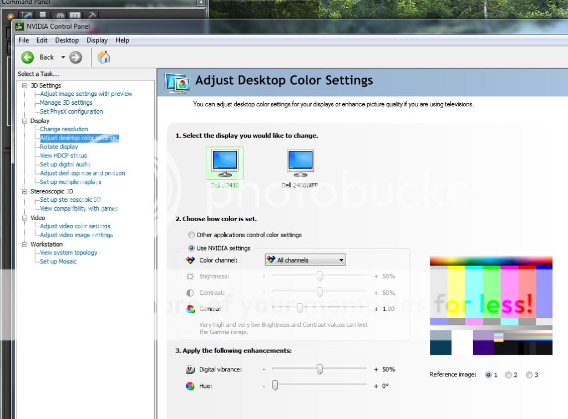Select Other applications control color settings
Screen dimensions: 568x419
click(x=192, y=235)
